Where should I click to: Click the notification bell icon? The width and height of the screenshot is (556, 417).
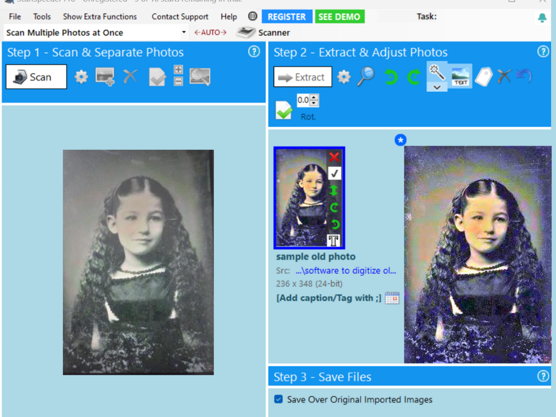(x=542, y=18)
